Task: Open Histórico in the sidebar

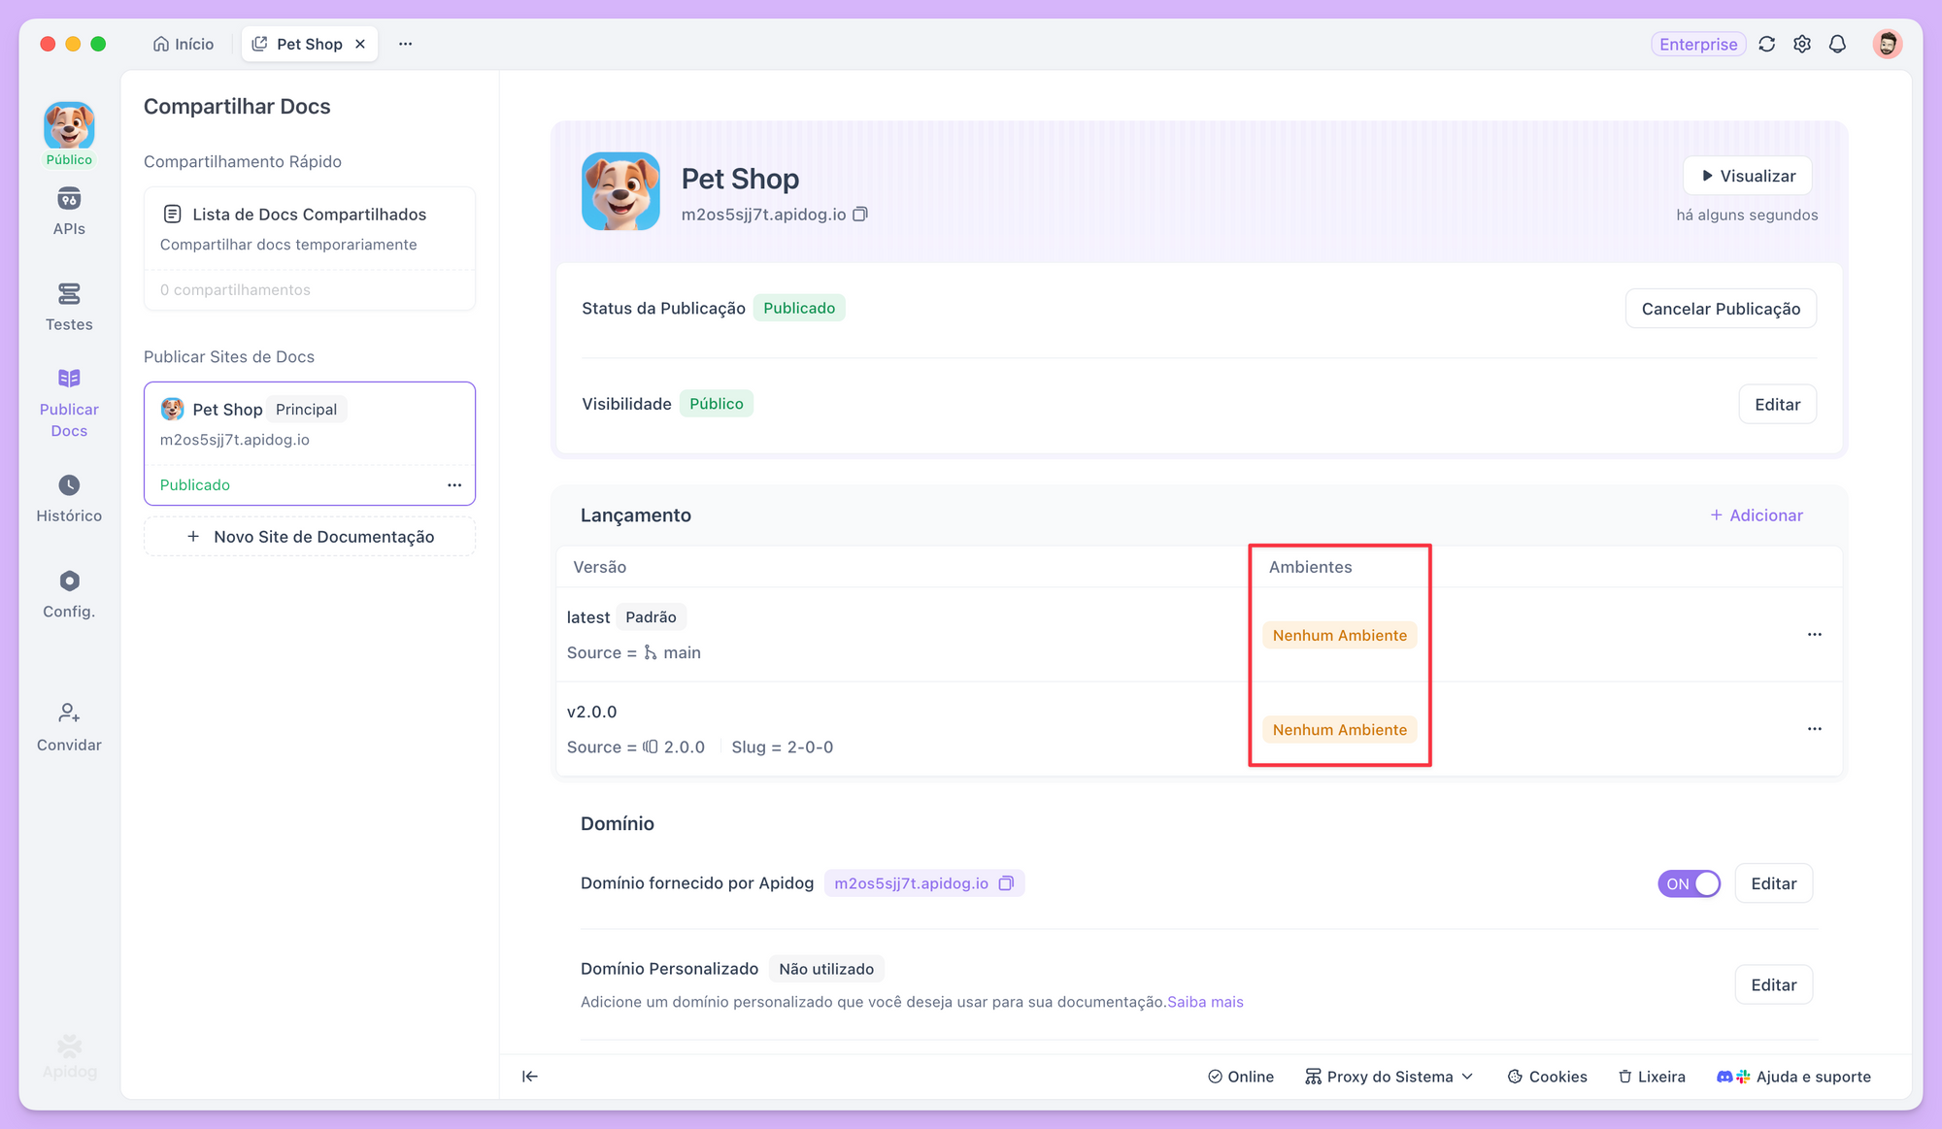Action: (x=69, y=499)
